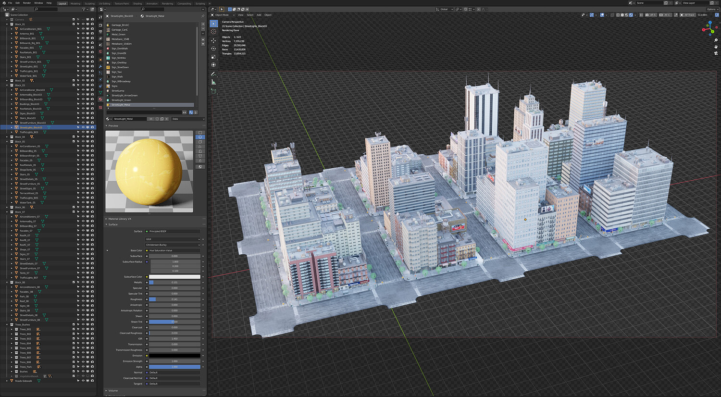Open the Global transform orientation dropdown
Screen dimensions: 721x397
tap(445, 9)
